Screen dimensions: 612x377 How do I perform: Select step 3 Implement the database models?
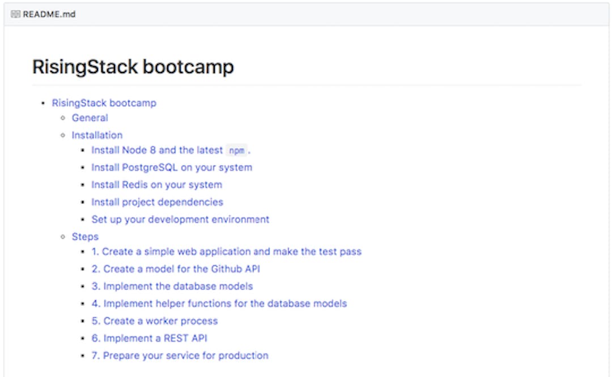(x=172, y=286)
